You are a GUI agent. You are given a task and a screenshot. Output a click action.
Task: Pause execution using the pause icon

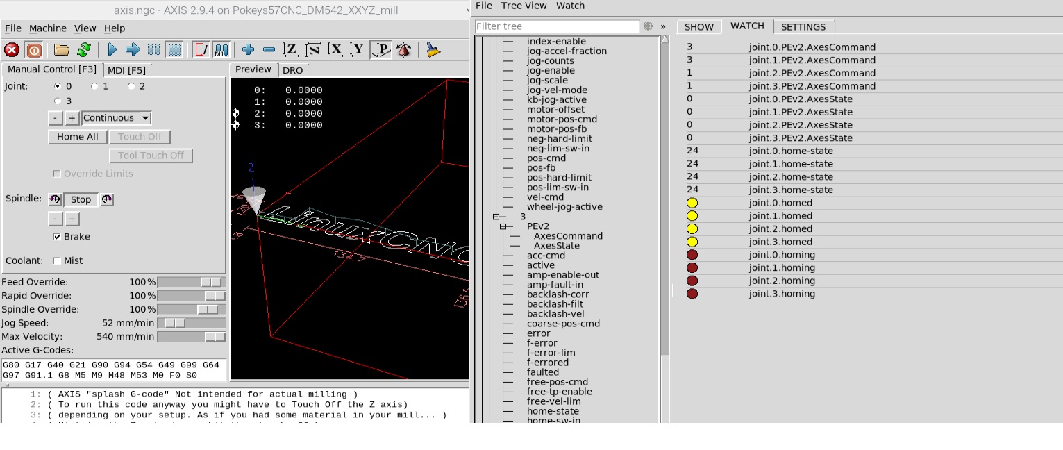pyautogui.click(x=153, y=50)
